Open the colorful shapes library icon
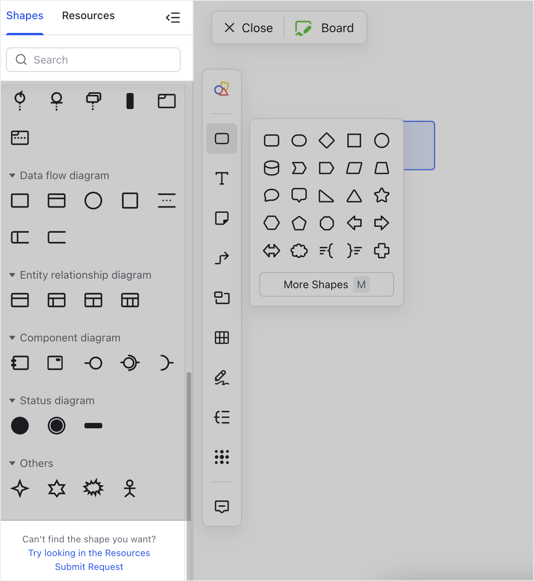The image size is (534, 581). coord(222,89)
